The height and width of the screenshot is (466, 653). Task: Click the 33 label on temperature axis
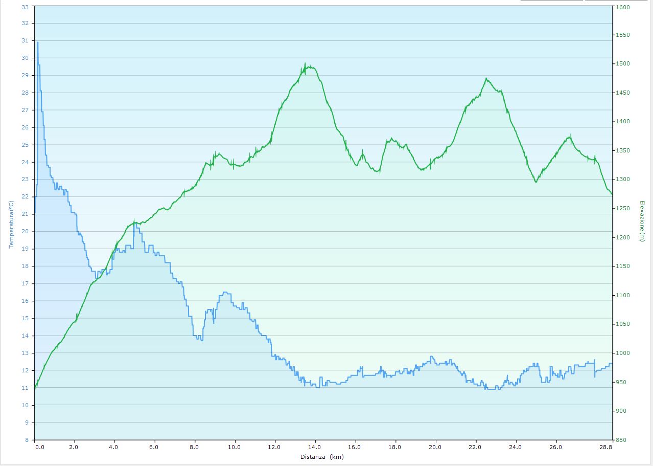pyautogui.click(x=25, y=6)
